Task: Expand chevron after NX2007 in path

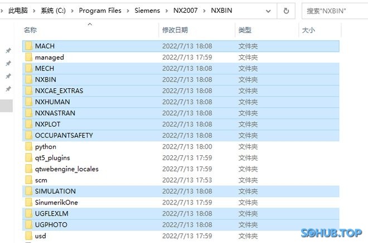Action: pyautogui.click(x=204, y=11)
